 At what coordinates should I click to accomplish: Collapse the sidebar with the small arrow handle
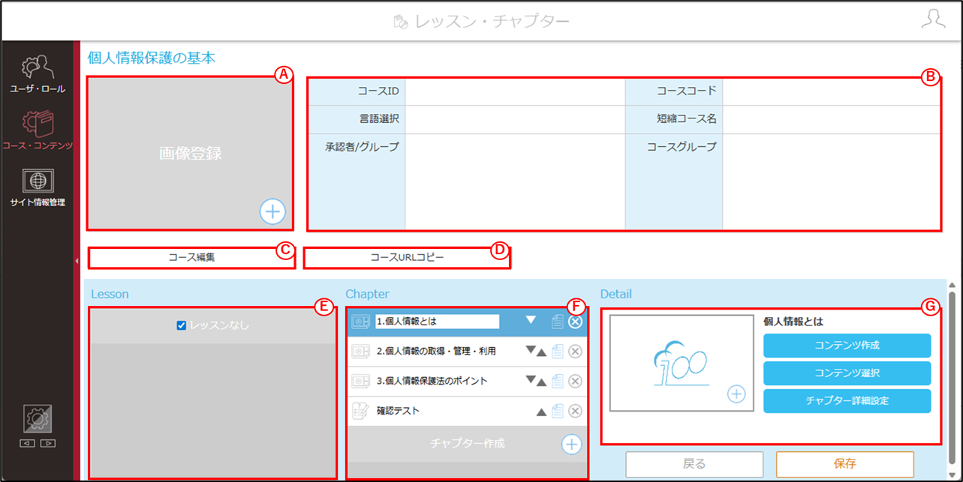point(75,260)
